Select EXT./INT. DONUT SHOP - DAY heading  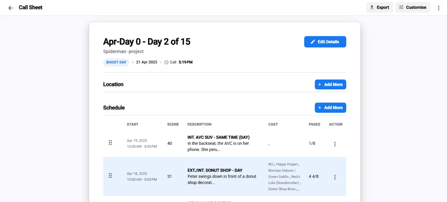coord(215,170)
